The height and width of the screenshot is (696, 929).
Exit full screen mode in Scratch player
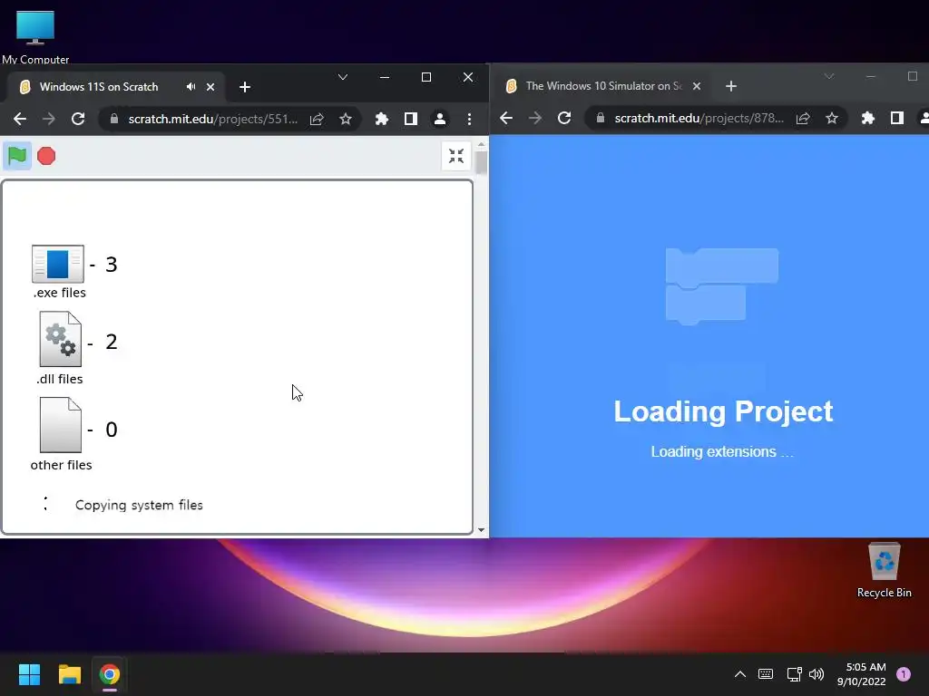456,156
